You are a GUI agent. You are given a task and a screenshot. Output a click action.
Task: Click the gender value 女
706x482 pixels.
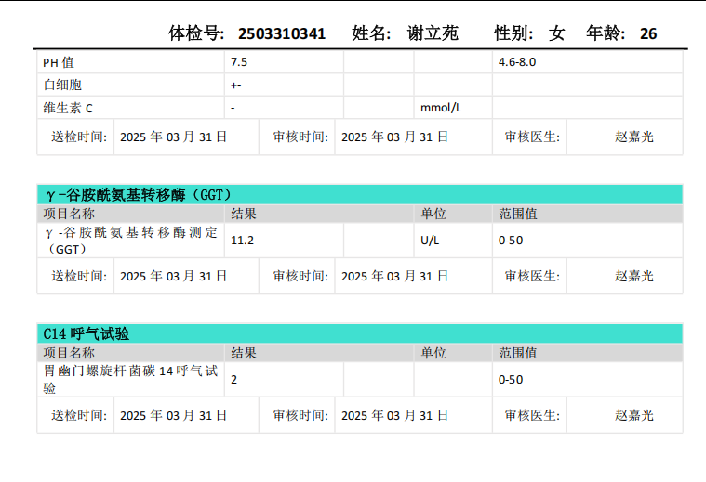point(557,33)
